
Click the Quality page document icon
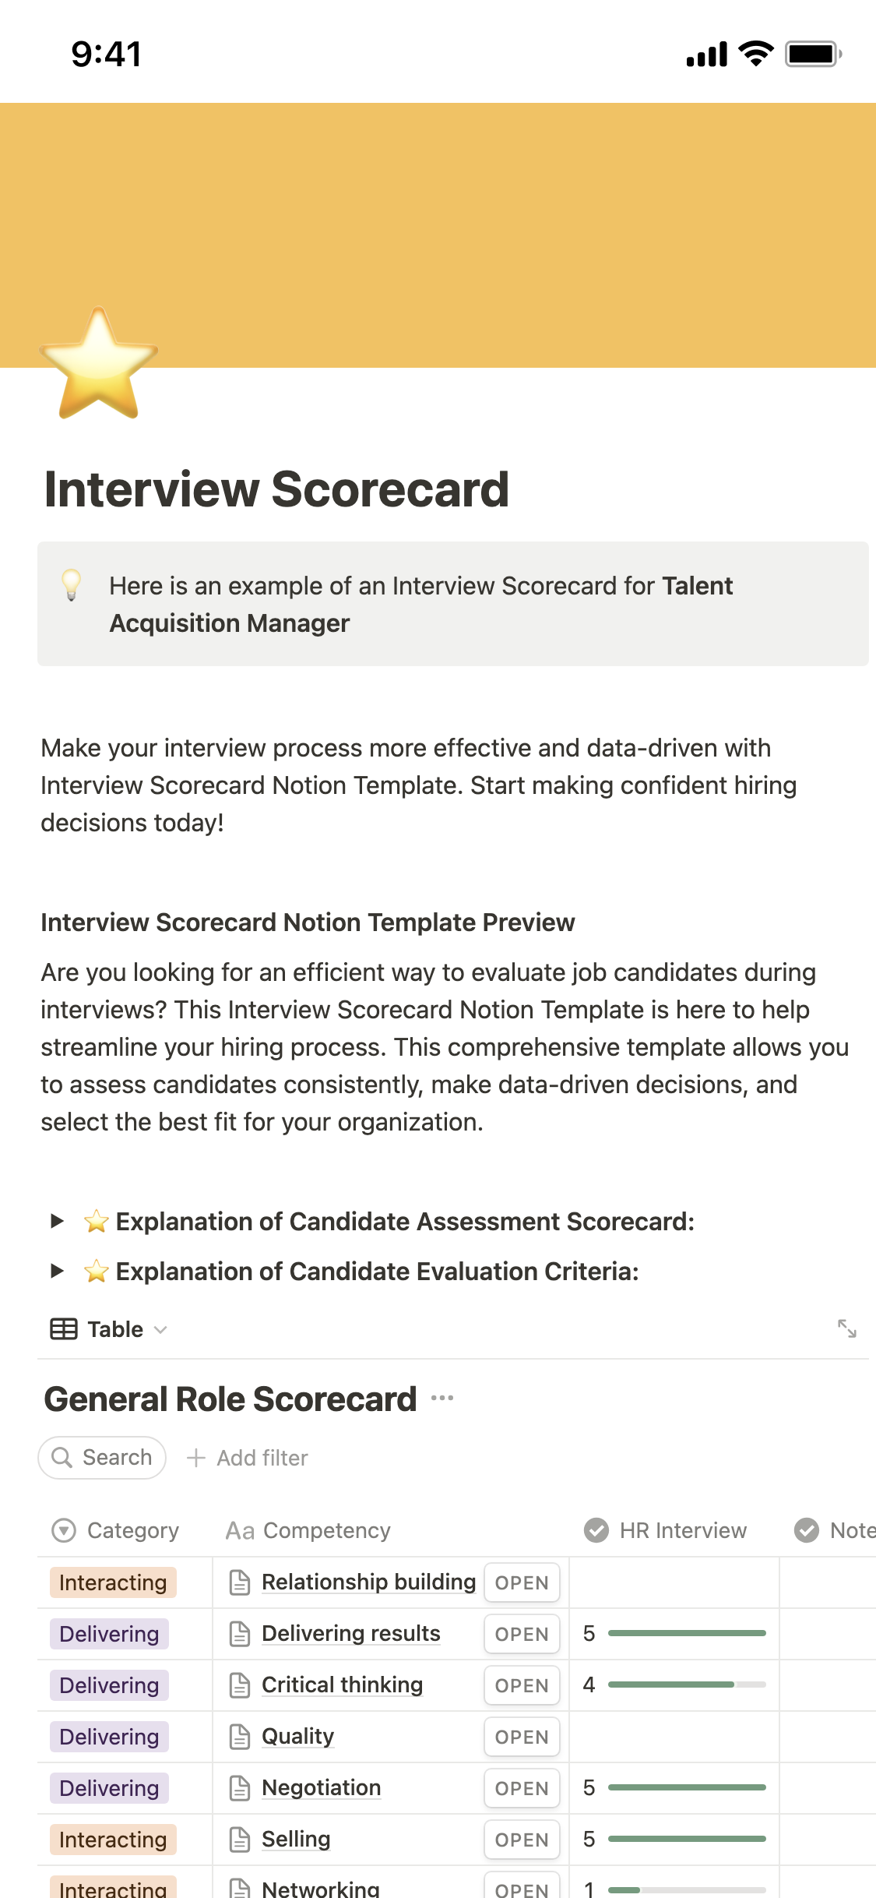[240, 1737]
